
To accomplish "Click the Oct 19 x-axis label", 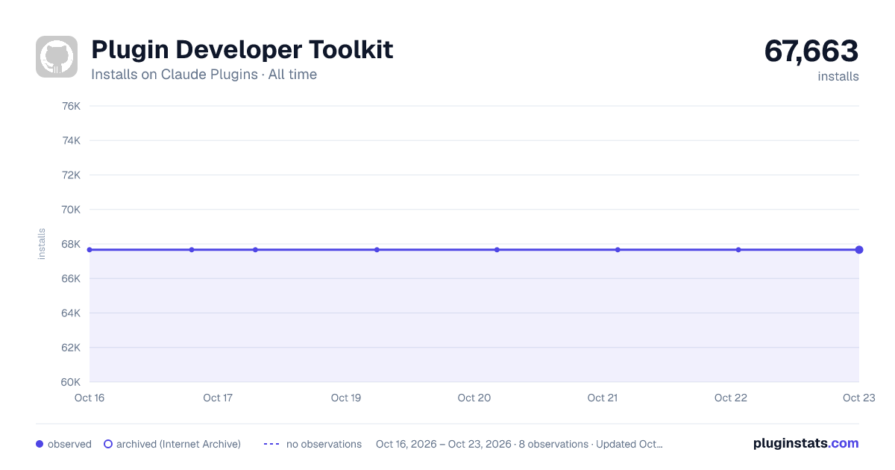I will (346, 398).
